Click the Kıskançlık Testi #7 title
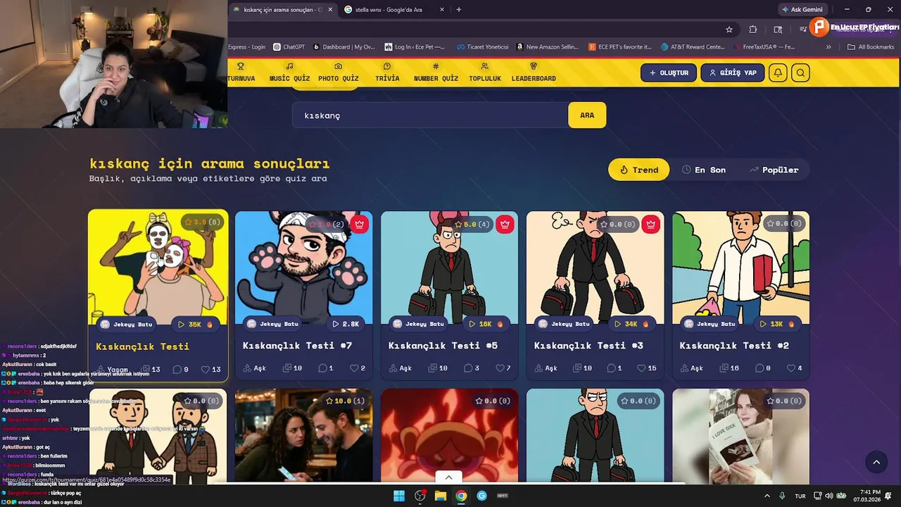The image size is (901, 507). 297,346
